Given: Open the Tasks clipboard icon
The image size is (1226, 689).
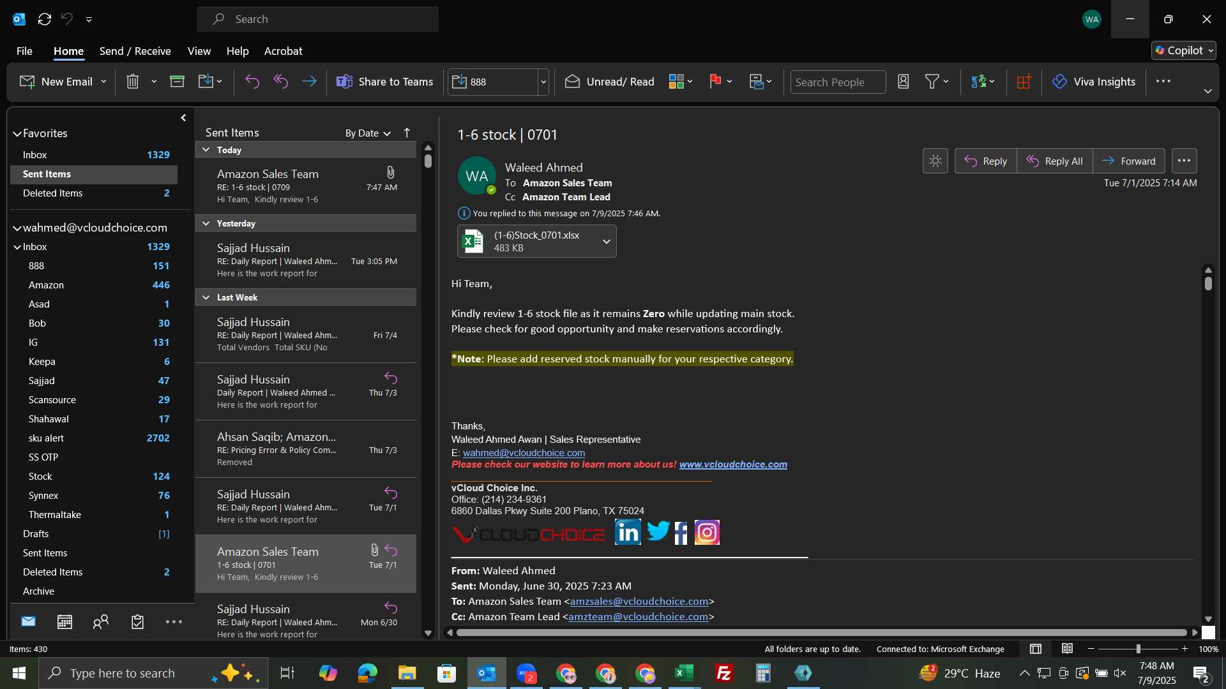Looking at the screenshot, I should (x=137, y=621).
